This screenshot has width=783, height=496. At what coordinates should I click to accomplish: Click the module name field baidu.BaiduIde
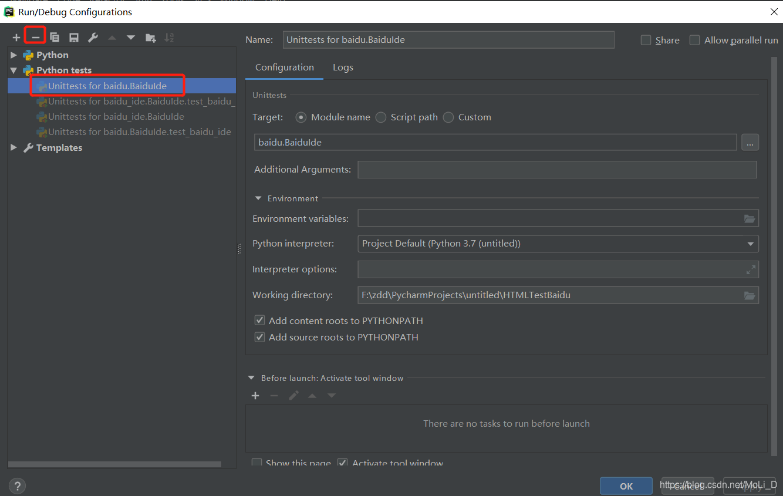click(495, 142)
